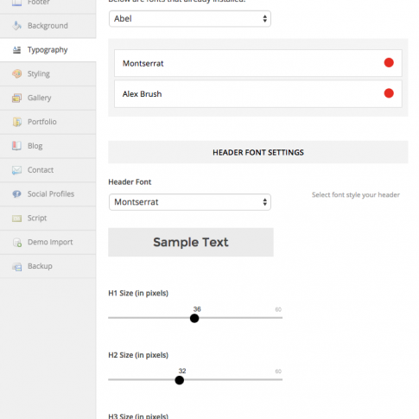
Task: Click the H2 Size (in pixels) label
Action: pos(138,355)
